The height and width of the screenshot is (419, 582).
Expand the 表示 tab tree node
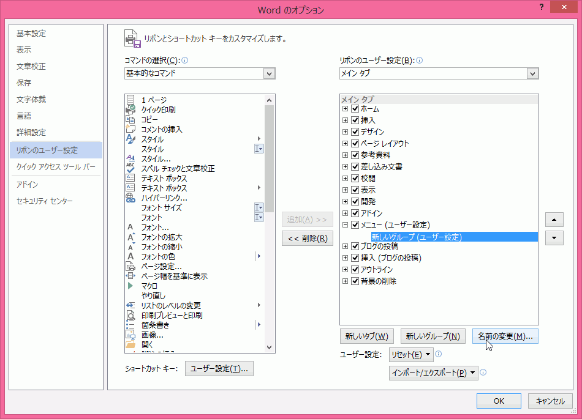(345, 190)
